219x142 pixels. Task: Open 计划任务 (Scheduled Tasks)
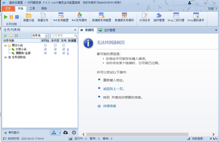[x=145, y=17]
